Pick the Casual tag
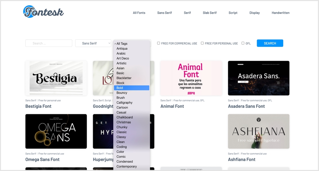 pos(132,112)
